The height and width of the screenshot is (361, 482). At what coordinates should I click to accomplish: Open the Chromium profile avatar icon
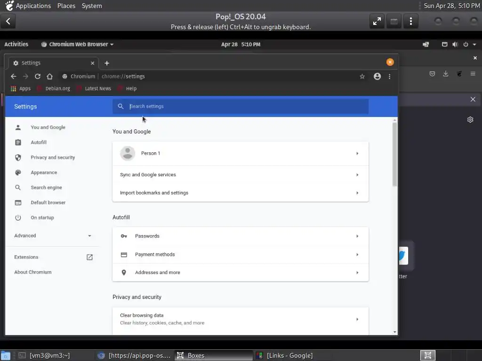[x=377, y=77]
